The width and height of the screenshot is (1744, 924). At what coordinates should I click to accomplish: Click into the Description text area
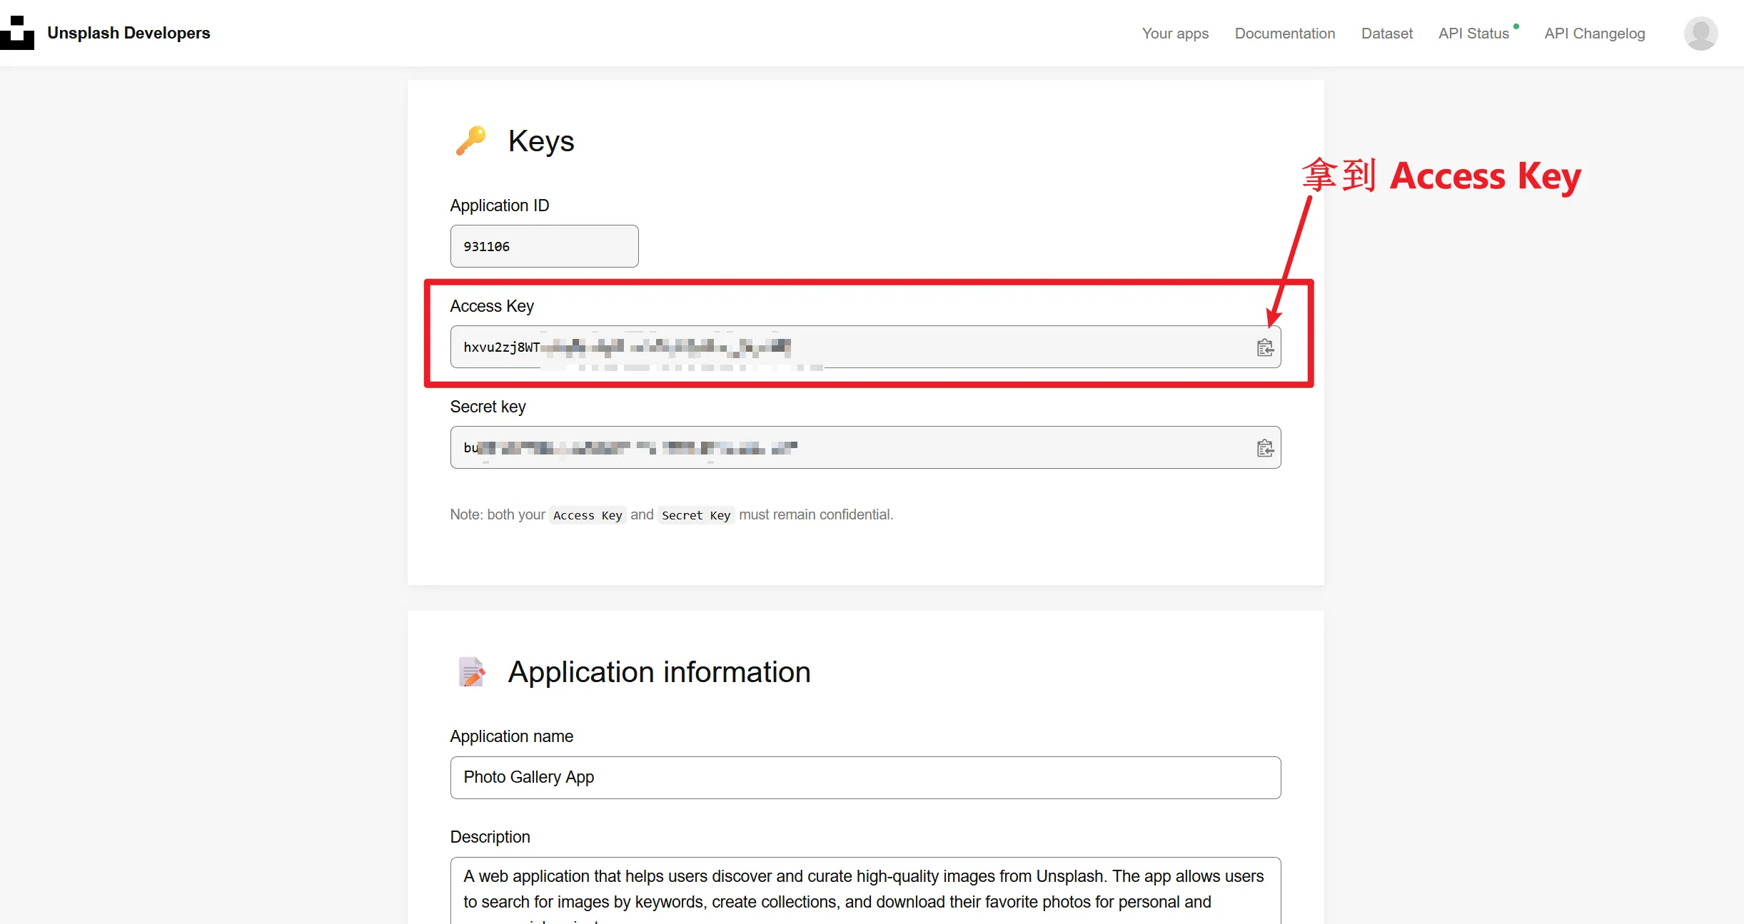865,892
